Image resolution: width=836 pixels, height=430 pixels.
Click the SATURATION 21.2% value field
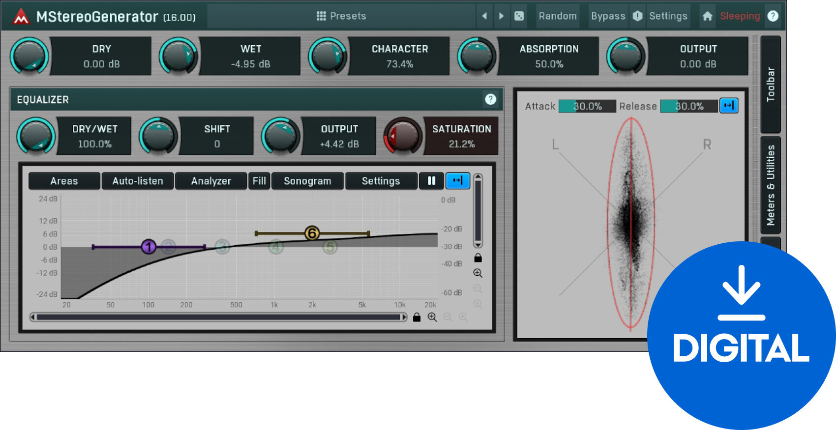pyautogui.click(x=461, y=136)
